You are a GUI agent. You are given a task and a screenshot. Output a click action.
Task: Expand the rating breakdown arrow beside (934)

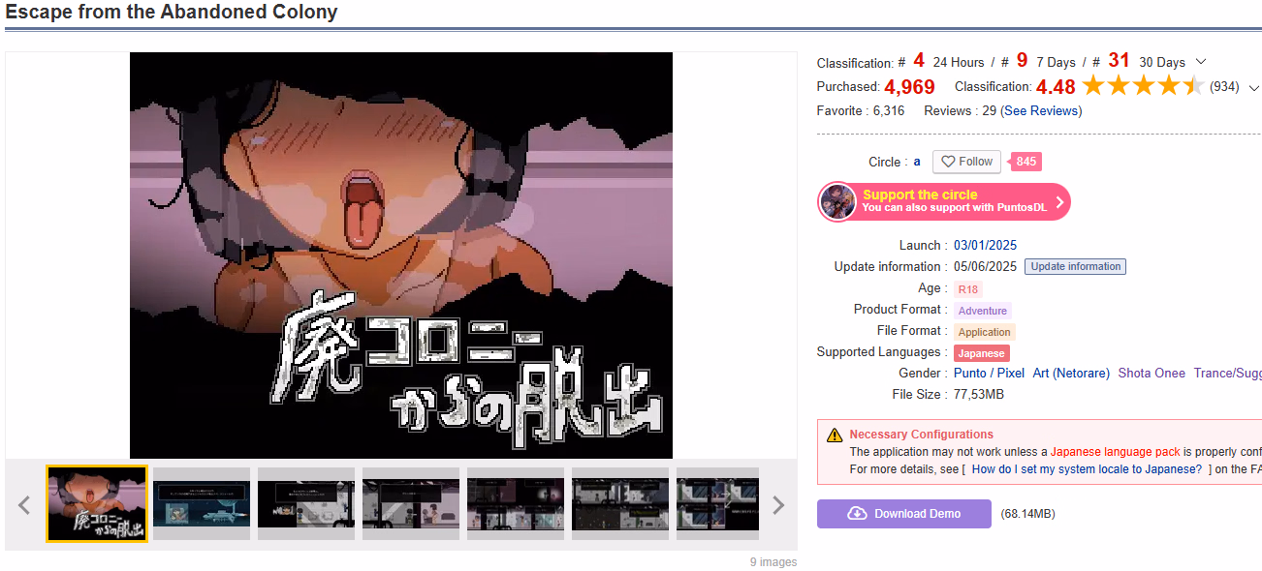point(1253,87)
